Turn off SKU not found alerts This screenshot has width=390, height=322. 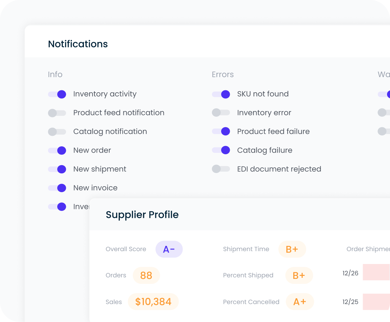pyautogui.click(x=221, y=94)
